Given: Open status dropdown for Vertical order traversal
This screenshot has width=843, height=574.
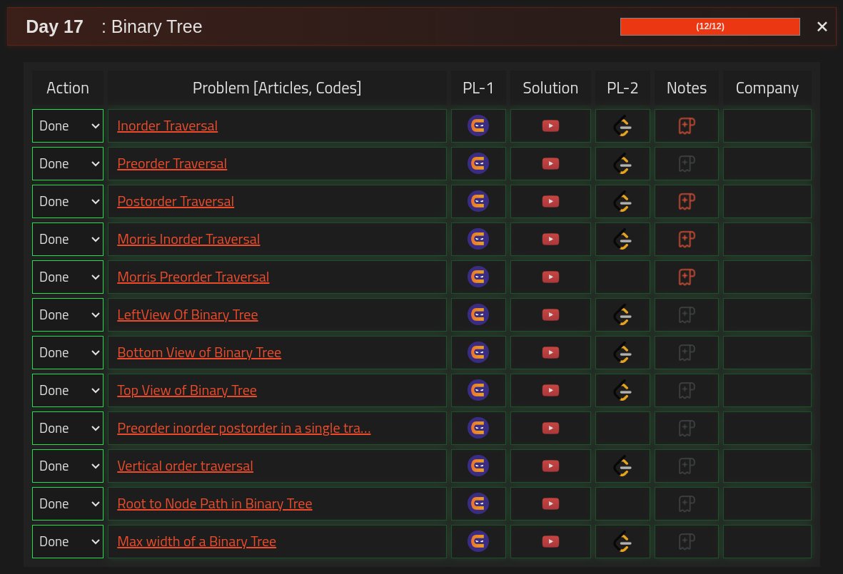Looking at the screenshot, I should pyautogui.click(x=68, y=466).
